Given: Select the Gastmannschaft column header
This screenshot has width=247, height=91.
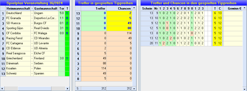Looking at the screenshot, I should [46, 9].
